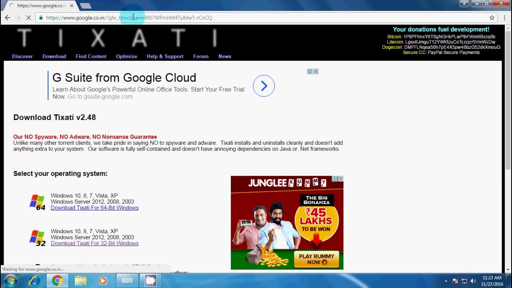
Task: Stop page loading with X button
Action: 29,18
